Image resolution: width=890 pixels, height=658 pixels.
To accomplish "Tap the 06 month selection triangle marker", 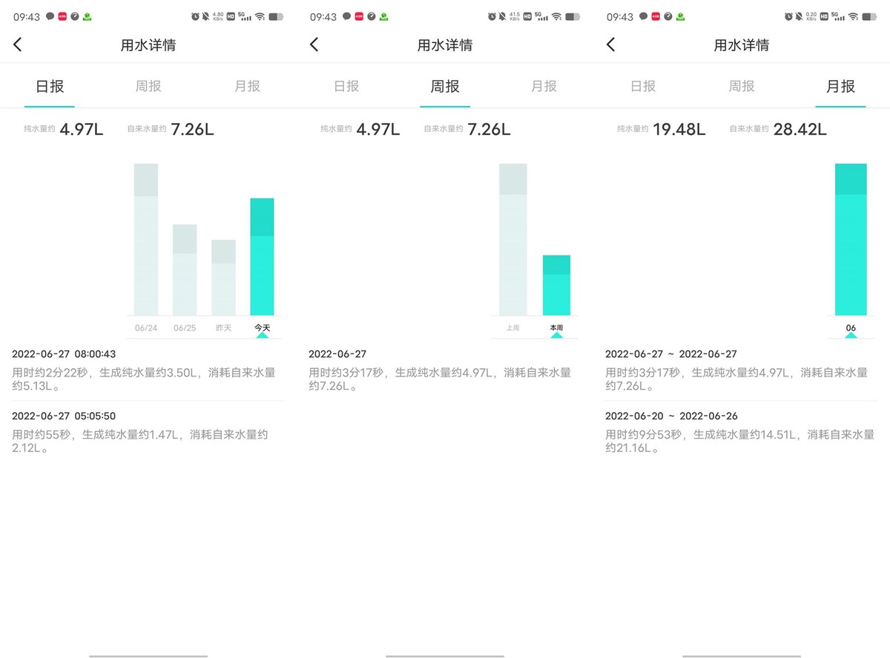I will point(851,336).
